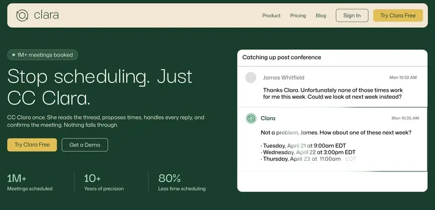435x210 pixels.
Task: Click the 1M+ Meetings scheduled stat
Action: [30, 183]
